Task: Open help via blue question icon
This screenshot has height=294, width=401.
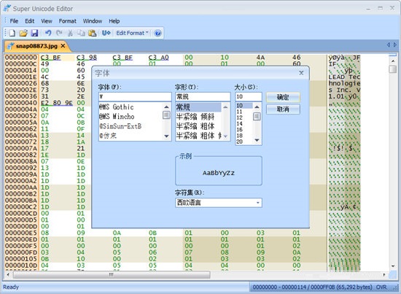Action: tap(157, 34)
